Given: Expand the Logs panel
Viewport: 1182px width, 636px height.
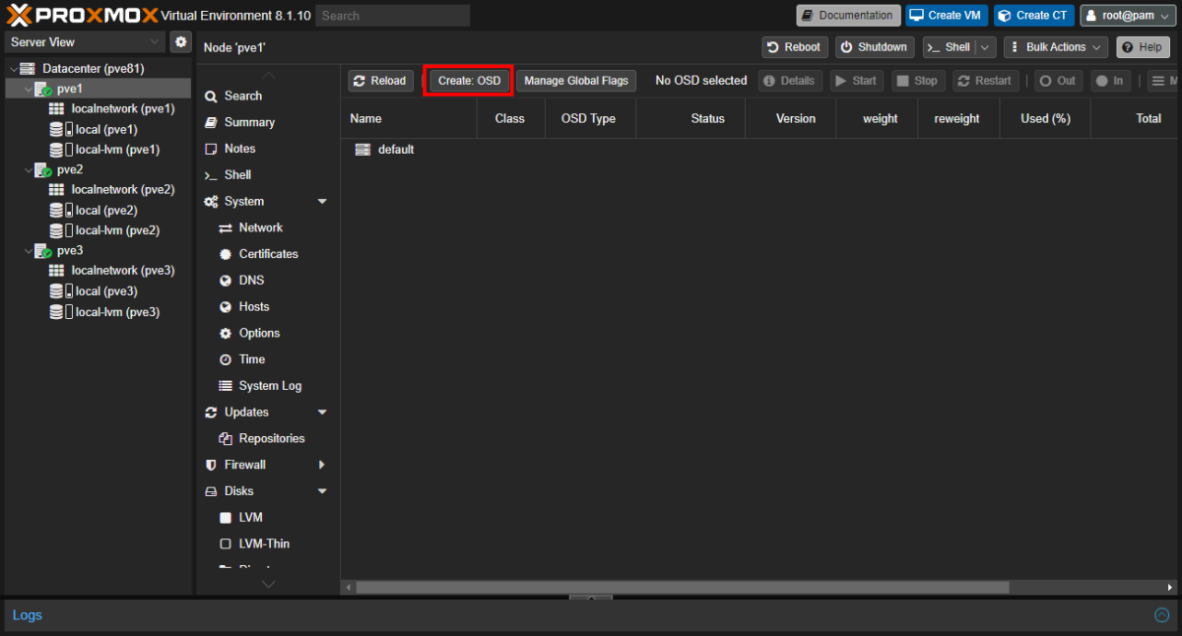Looking at the screenshot, I should (1161, 615).
